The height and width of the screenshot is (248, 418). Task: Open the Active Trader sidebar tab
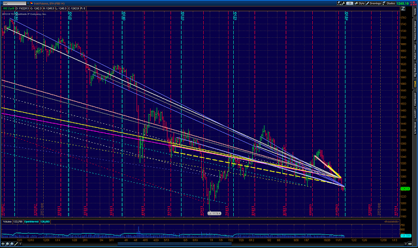coord(415,52)
